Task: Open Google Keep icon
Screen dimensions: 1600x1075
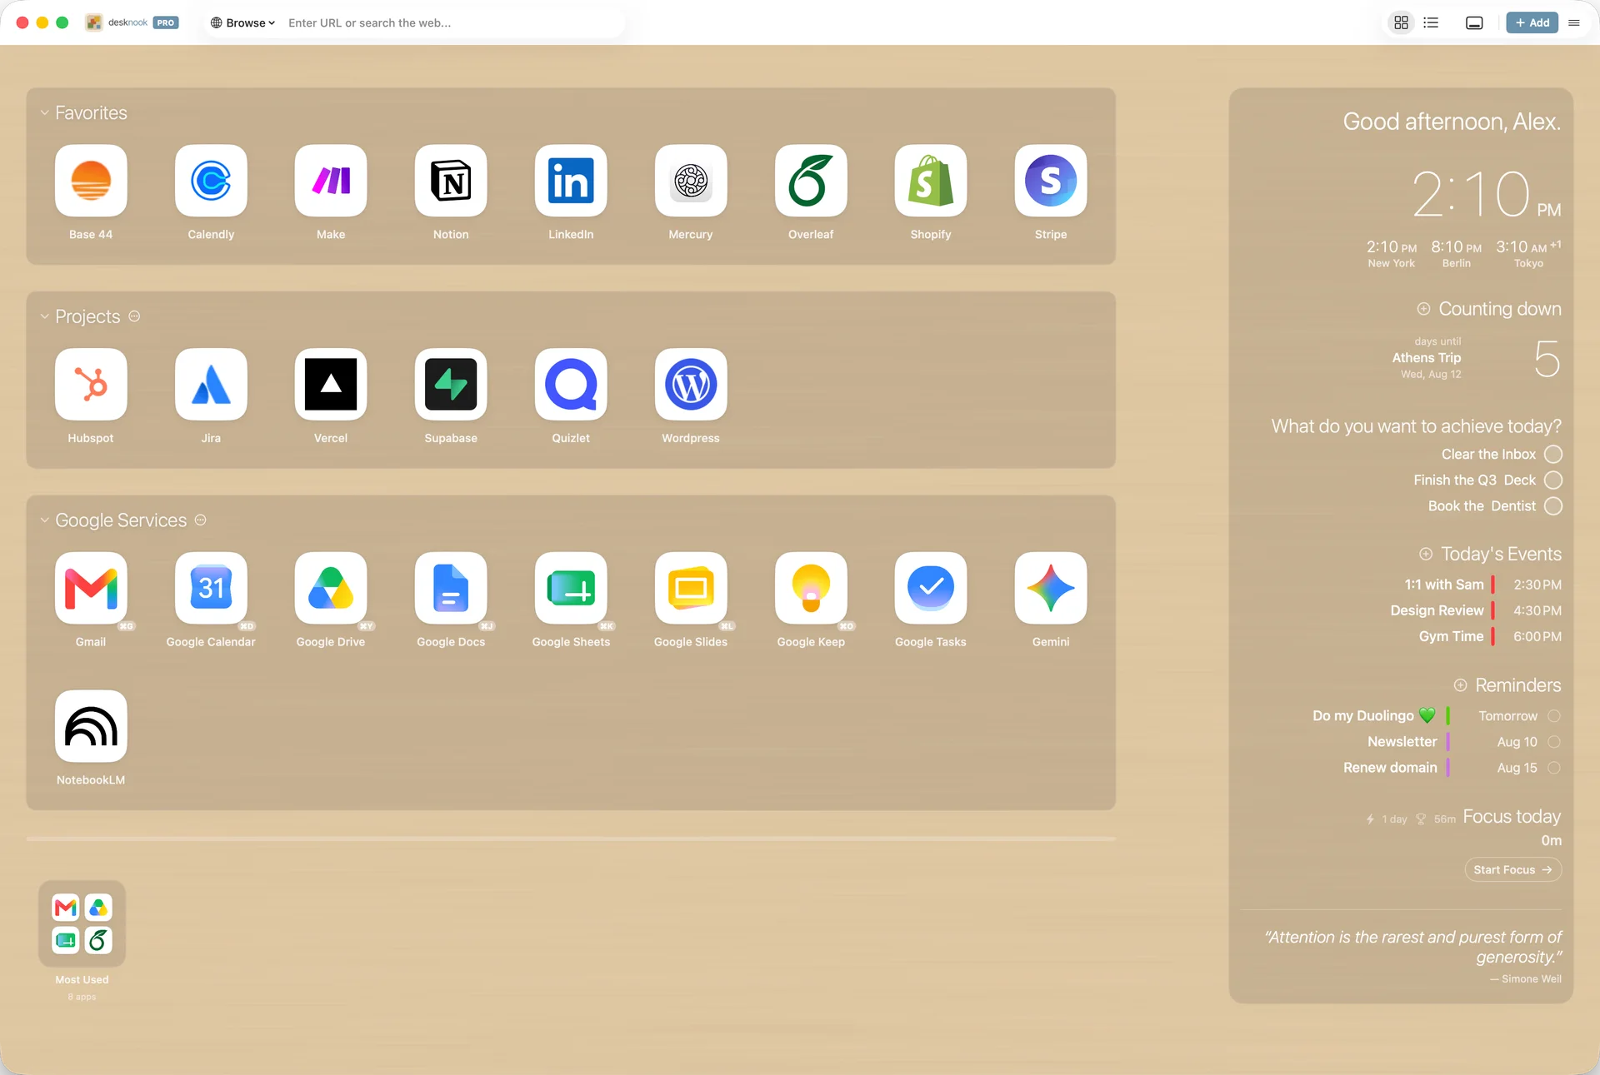Action: coord(811,588)
